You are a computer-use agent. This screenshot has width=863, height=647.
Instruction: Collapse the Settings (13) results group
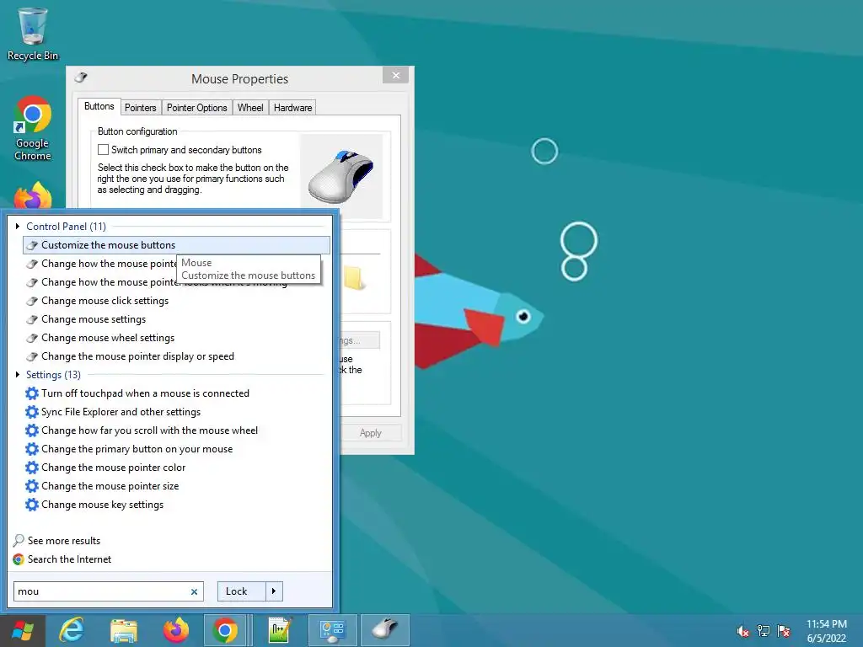18,375
